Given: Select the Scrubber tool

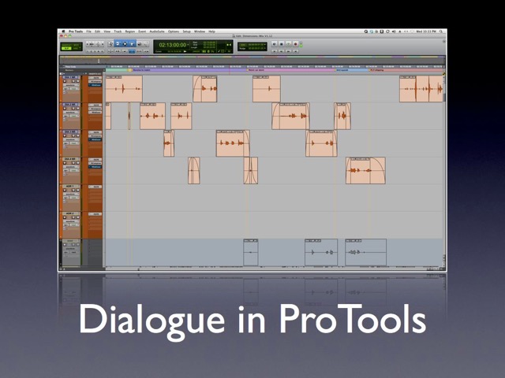Looking at the screenshot, I should point(140,44).
